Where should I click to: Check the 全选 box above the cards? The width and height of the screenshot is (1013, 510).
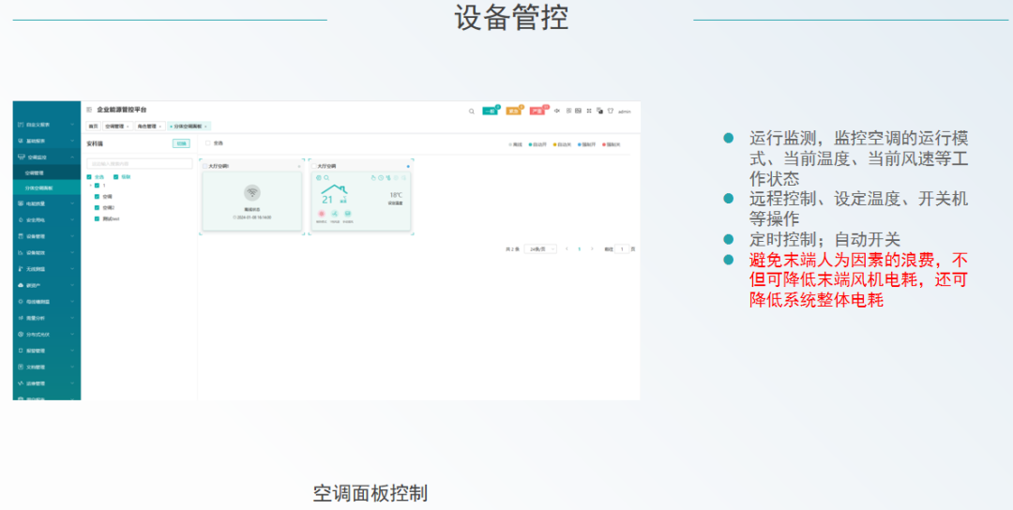click(208, 143)
